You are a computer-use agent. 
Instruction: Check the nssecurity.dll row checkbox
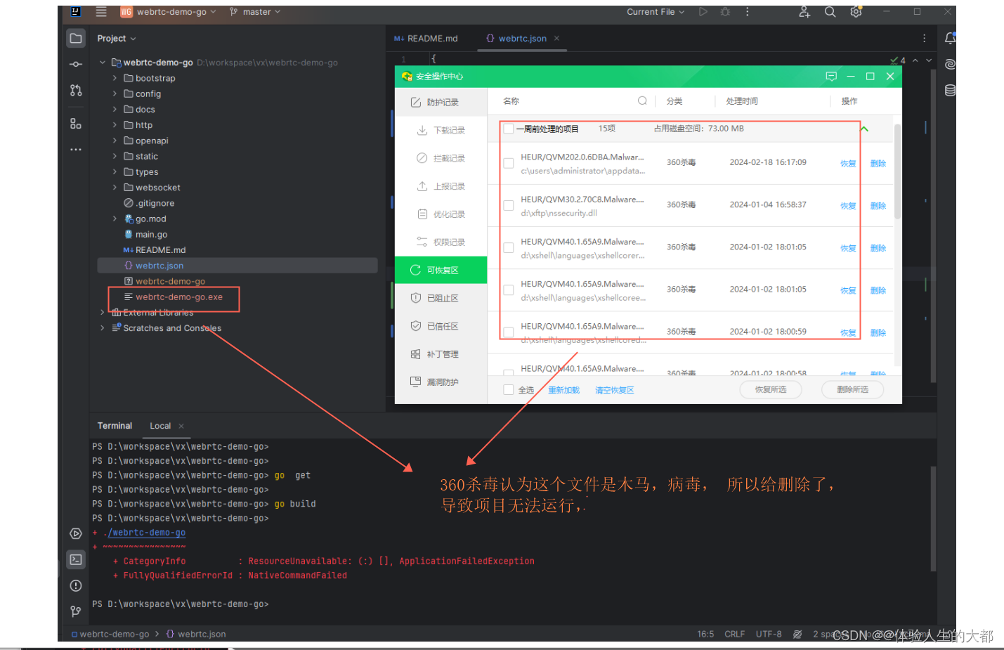(509, 205)
